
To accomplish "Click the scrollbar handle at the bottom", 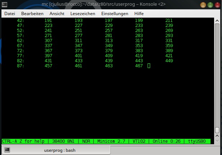I will pos(217,130).
